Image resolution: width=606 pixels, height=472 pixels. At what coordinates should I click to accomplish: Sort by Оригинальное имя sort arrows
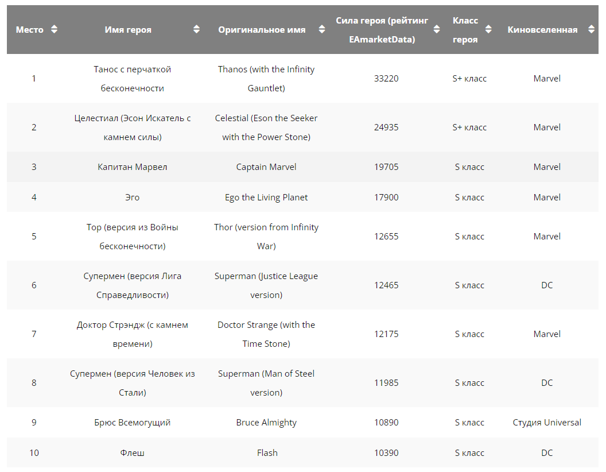coord(321,29)
